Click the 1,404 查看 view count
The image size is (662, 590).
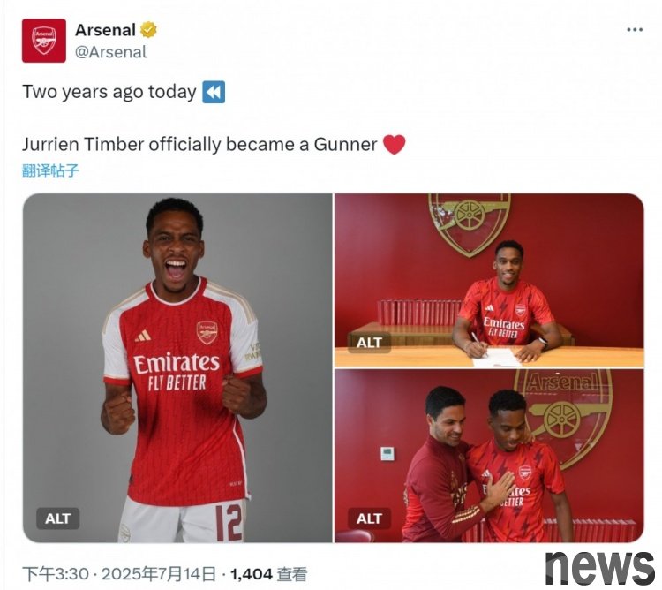(268, 574)
